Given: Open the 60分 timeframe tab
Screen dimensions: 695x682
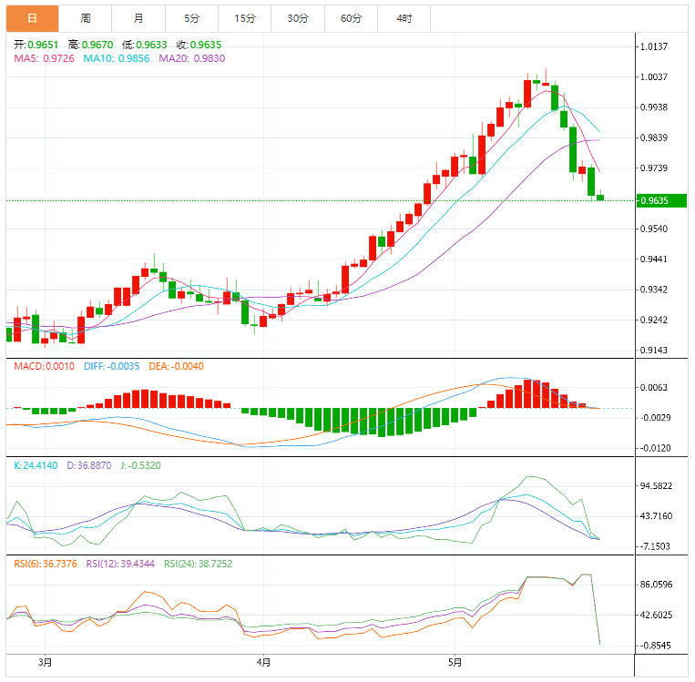Looking at the screenshot, I should pyautogui.click(x=351, y=18).
